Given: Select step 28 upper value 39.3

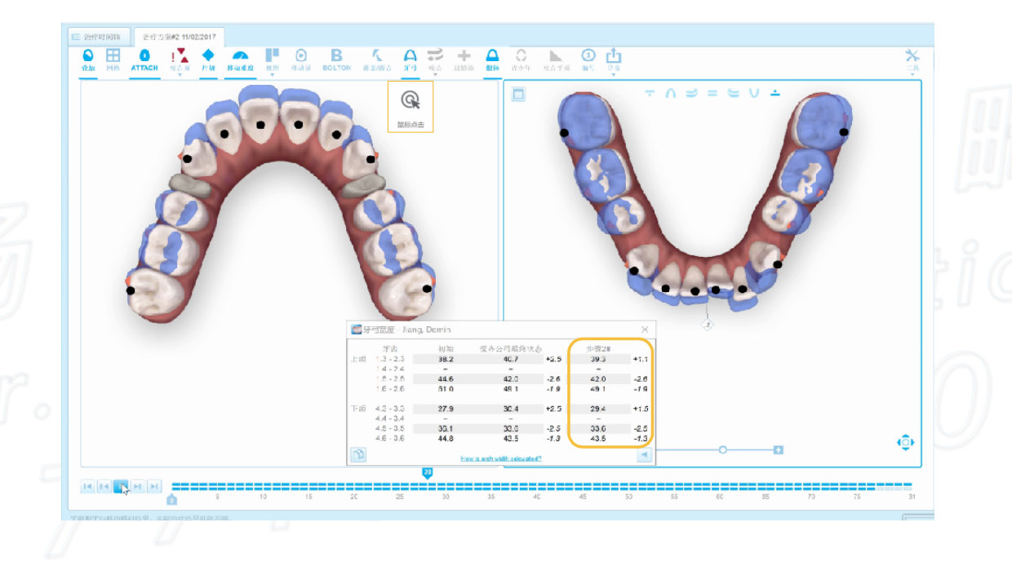Looking at the screenshot, I should point(599,359).
